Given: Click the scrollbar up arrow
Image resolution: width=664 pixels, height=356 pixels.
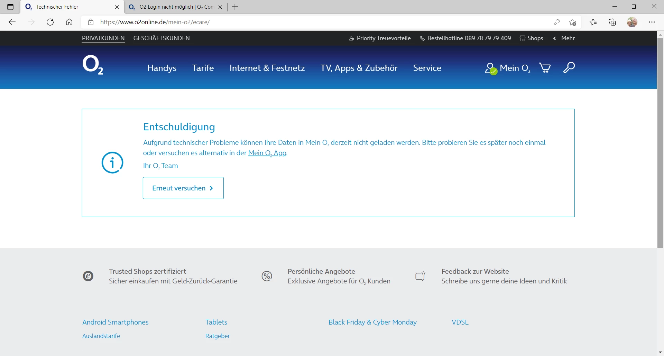Looking at the screenshot, I should click(x=660, y=34).
